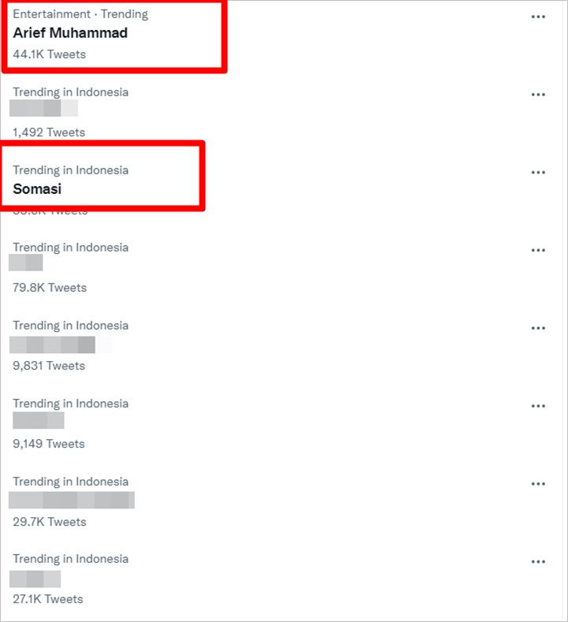Open more options for 9,831 Tweets trend

point(538,328)
